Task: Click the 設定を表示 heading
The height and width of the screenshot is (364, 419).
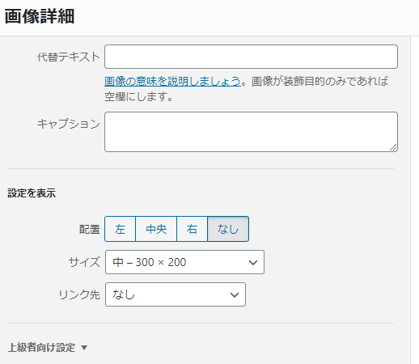Action: click(32, 193)
